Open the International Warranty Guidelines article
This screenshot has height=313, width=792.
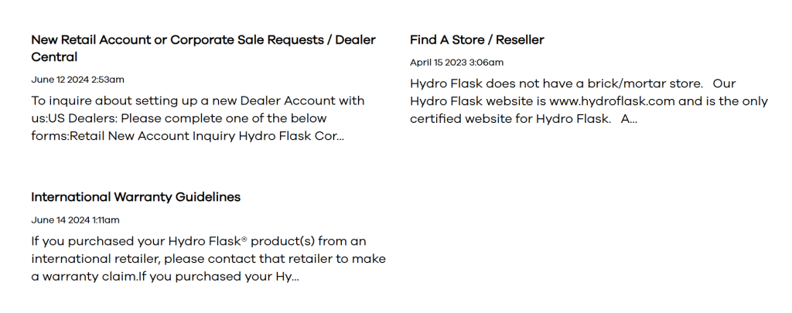click(x=135, y=197)
